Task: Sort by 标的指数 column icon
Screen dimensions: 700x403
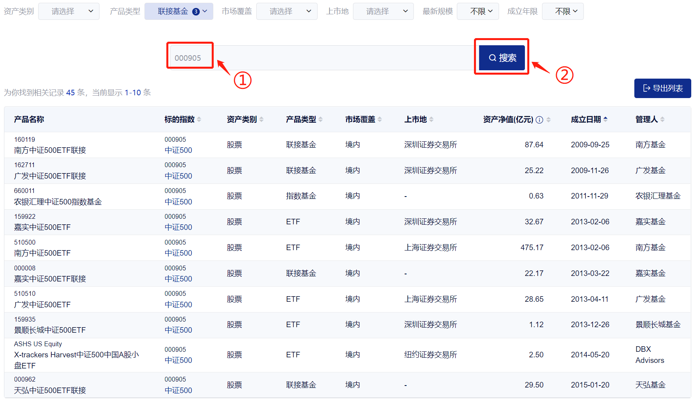Action: coord(199,120)
